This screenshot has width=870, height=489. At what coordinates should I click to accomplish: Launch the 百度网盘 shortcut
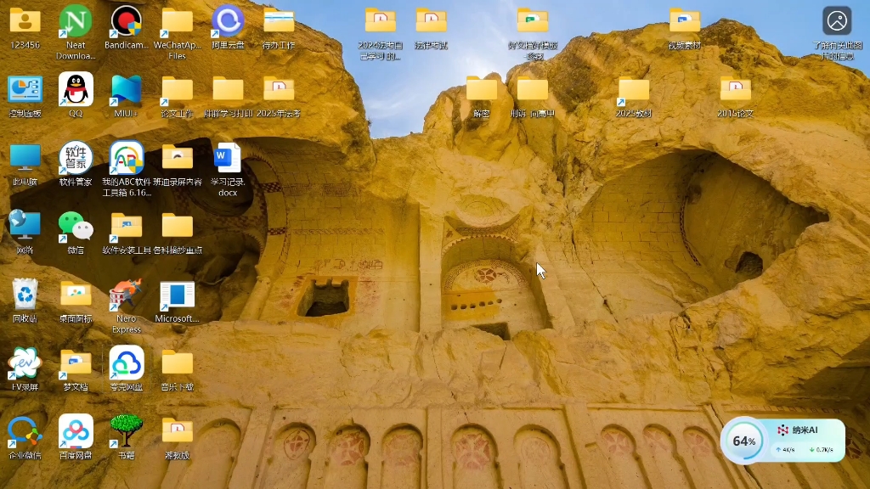click(x=76, y=431)
